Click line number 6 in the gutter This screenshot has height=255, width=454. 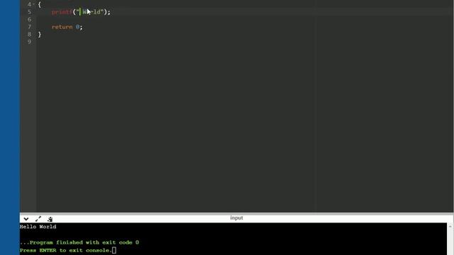pyautogui.click(x=29, y=19)
